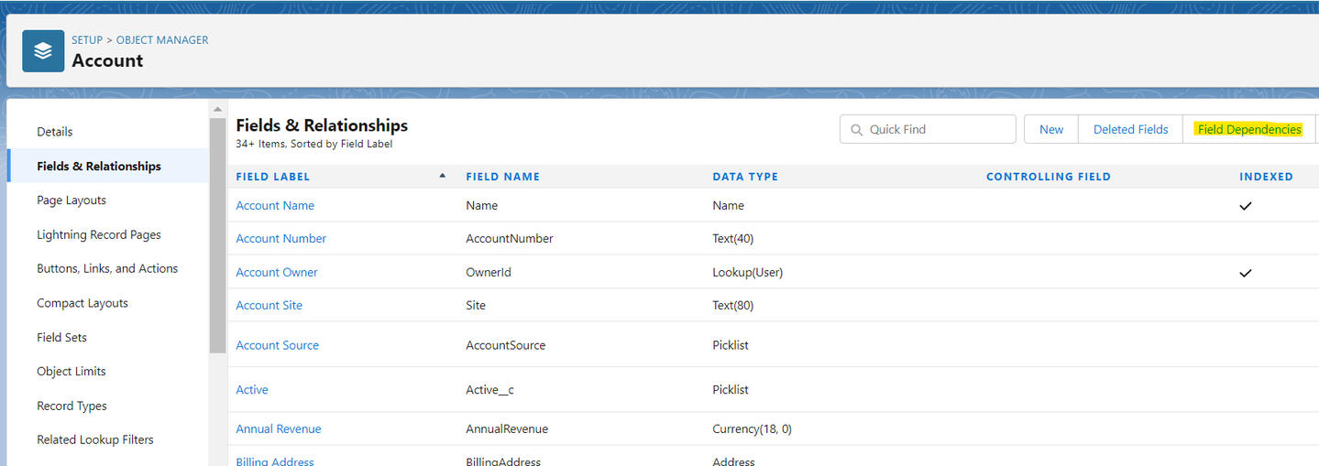Sort by the Data Type column header
The width and height of the screenshot is (1319, 466).
point(744,177)
